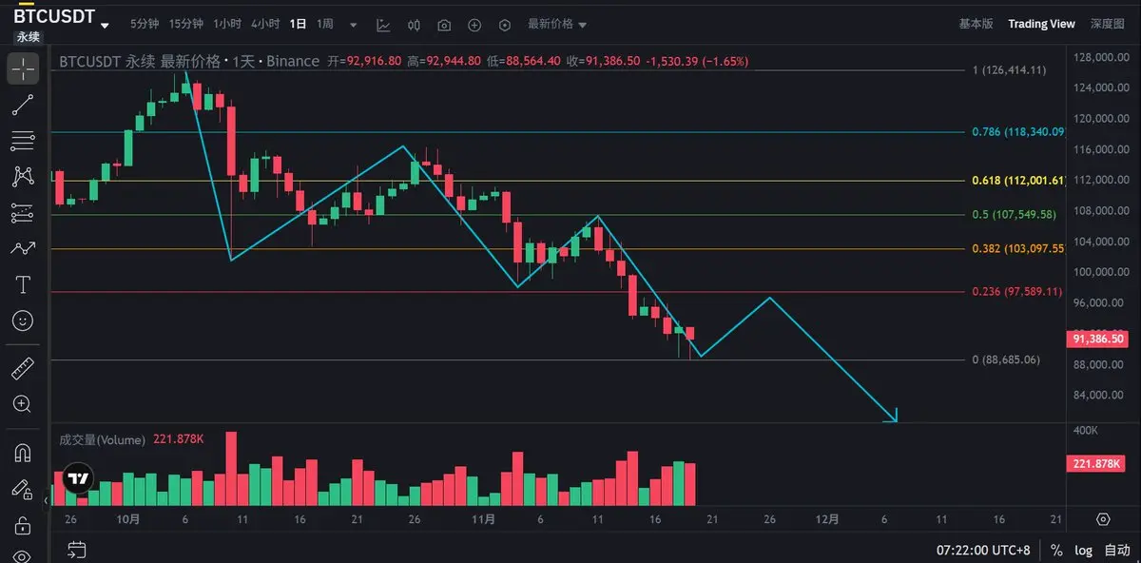The image size is (1141, 563).
Task: Toggle the magnet snap mode
Action: coord(23,453)
